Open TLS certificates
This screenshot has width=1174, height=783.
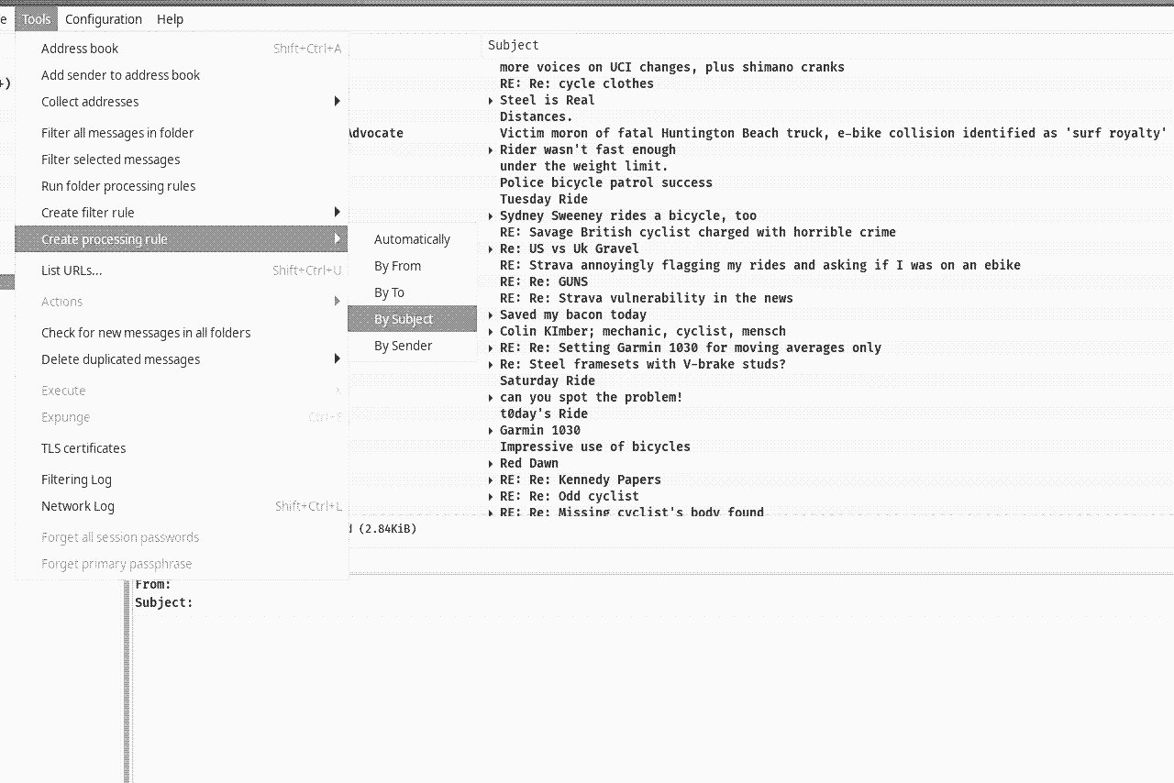click(182, 448)
